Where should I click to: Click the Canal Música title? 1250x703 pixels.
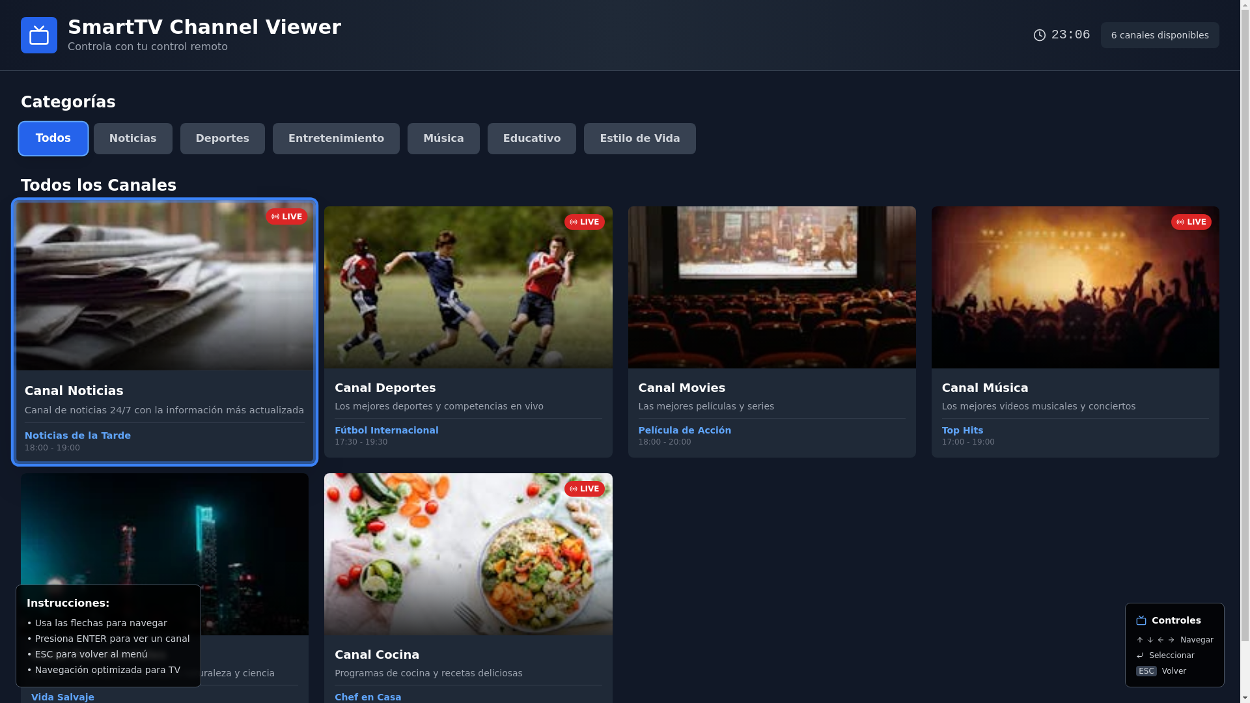(985, 388)
